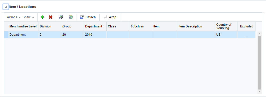Click the Wrap arrow icon
The height and width of the screenshot is (97, 266).
(105, 17)
